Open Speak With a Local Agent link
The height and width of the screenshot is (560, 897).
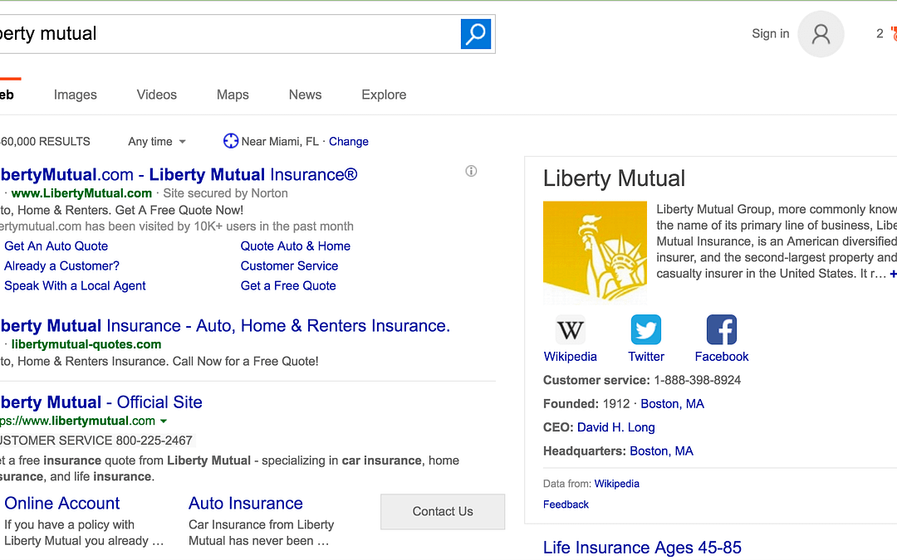coord(75,285)
